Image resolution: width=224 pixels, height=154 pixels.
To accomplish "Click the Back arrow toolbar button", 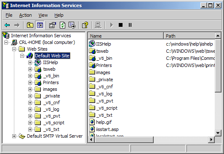I will click(x=7, y=25).
